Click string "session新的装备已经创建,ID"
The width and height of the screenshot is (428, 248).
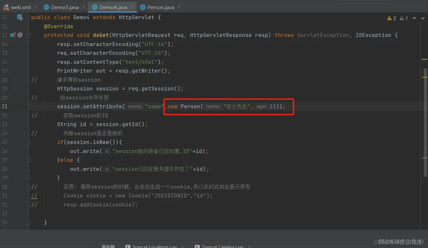152,151
